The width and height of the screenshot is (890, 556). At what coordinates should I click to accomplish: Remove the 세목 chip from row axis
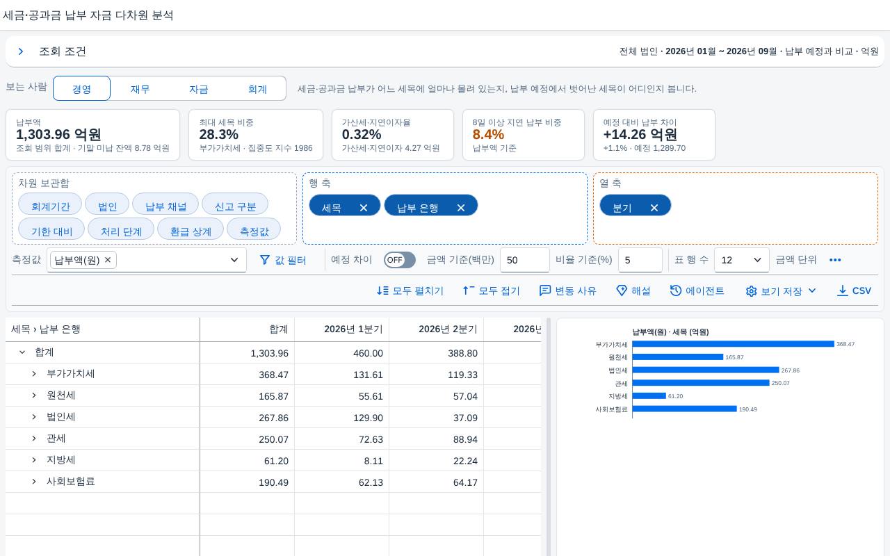364,208
